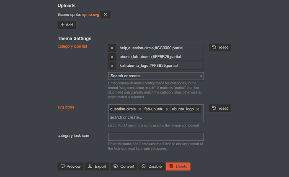Image resolution: width=289 pixels, height=177 pixels.
Task: Reset the category icon list setting
Action: click(220, 48)
